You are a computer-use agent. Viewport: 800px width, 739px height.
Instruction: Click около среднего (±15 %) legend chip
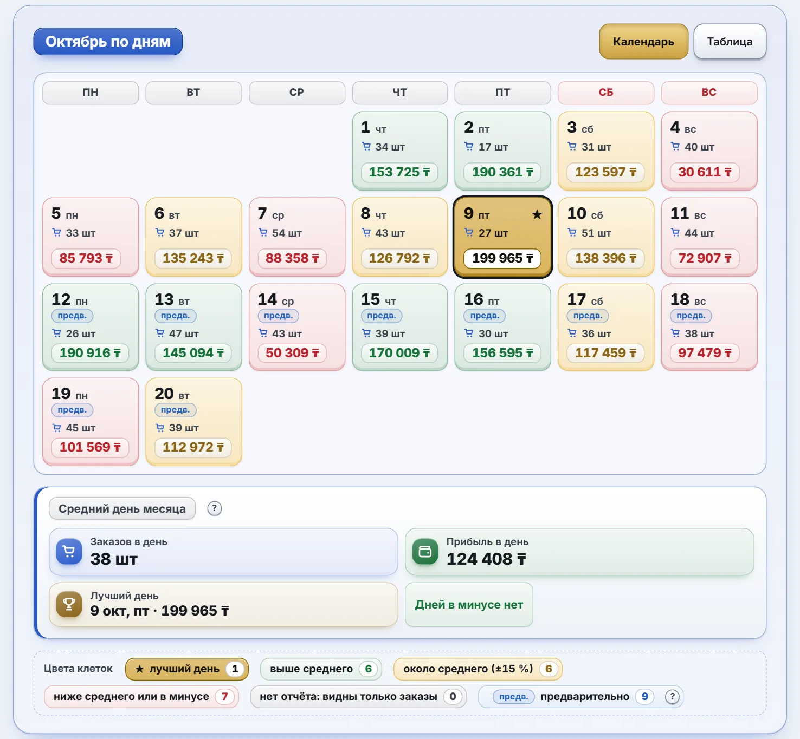478,669
